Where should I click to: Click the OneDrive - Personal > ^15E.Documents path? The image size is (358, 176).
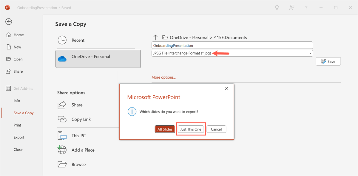pos(208,38)
